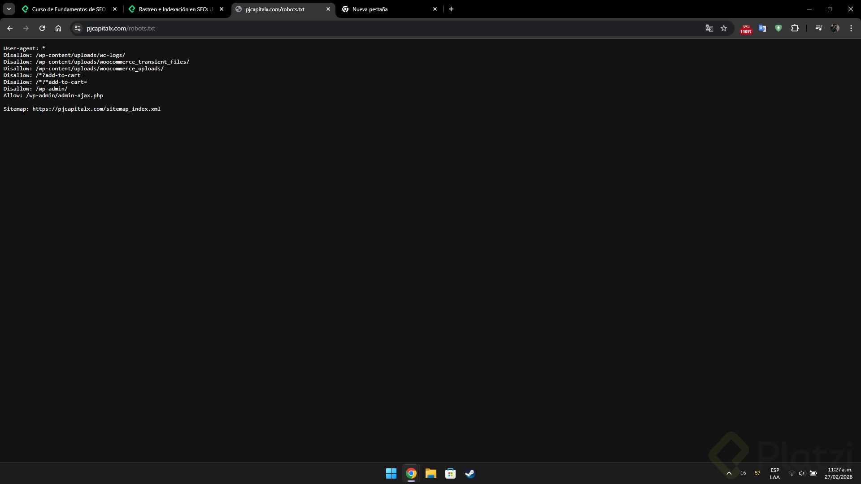The image size is (861, 484).
Task: Show hidden system tray icons
Action: [729, 473]
